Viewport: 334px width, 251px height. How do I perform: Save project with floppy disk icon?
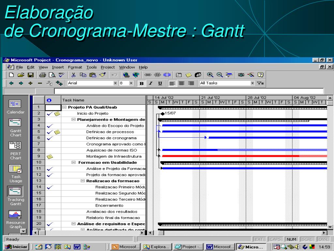click(x=31, y=75)
